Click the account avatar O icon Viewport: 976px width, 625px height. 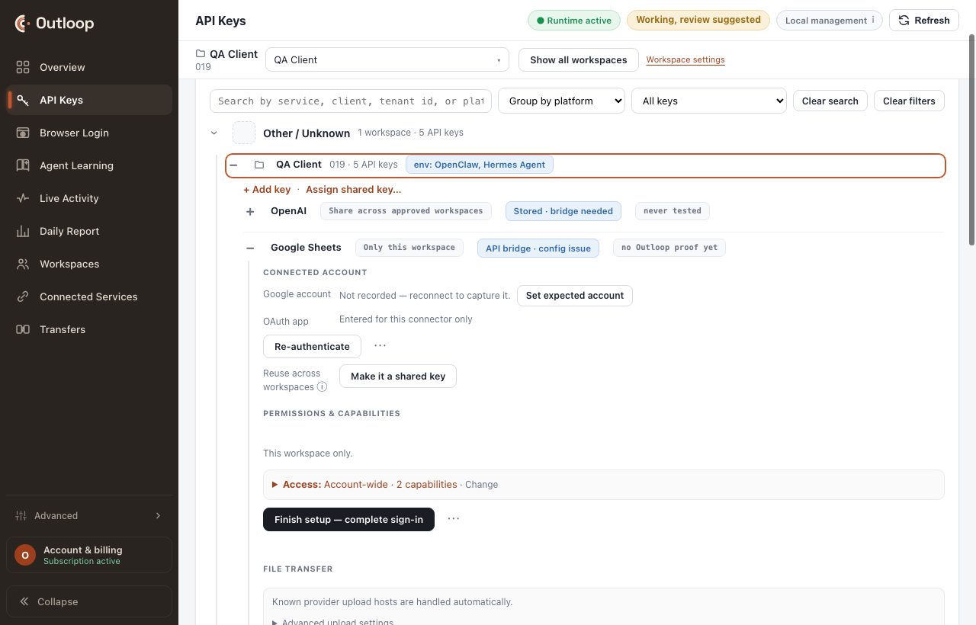point(25,555)
